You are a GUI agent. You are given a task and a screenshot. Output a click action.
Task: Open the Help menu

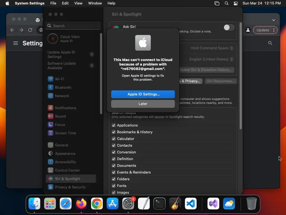pos(111,3)
